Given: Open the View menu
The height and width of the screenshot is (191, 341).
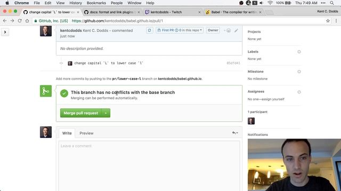Looking at the screenshot, I should (x=60, y=3).
